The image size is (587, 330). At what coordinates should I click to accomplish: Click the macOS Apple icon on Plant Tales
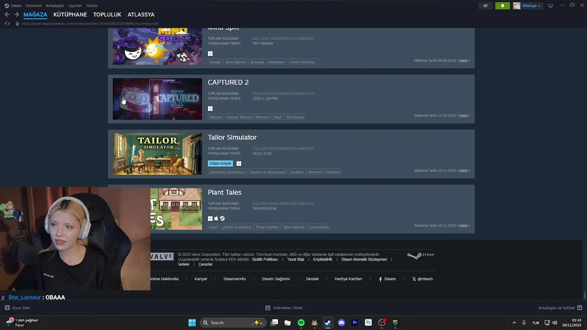pyautogui.click(x=216, y=219)
